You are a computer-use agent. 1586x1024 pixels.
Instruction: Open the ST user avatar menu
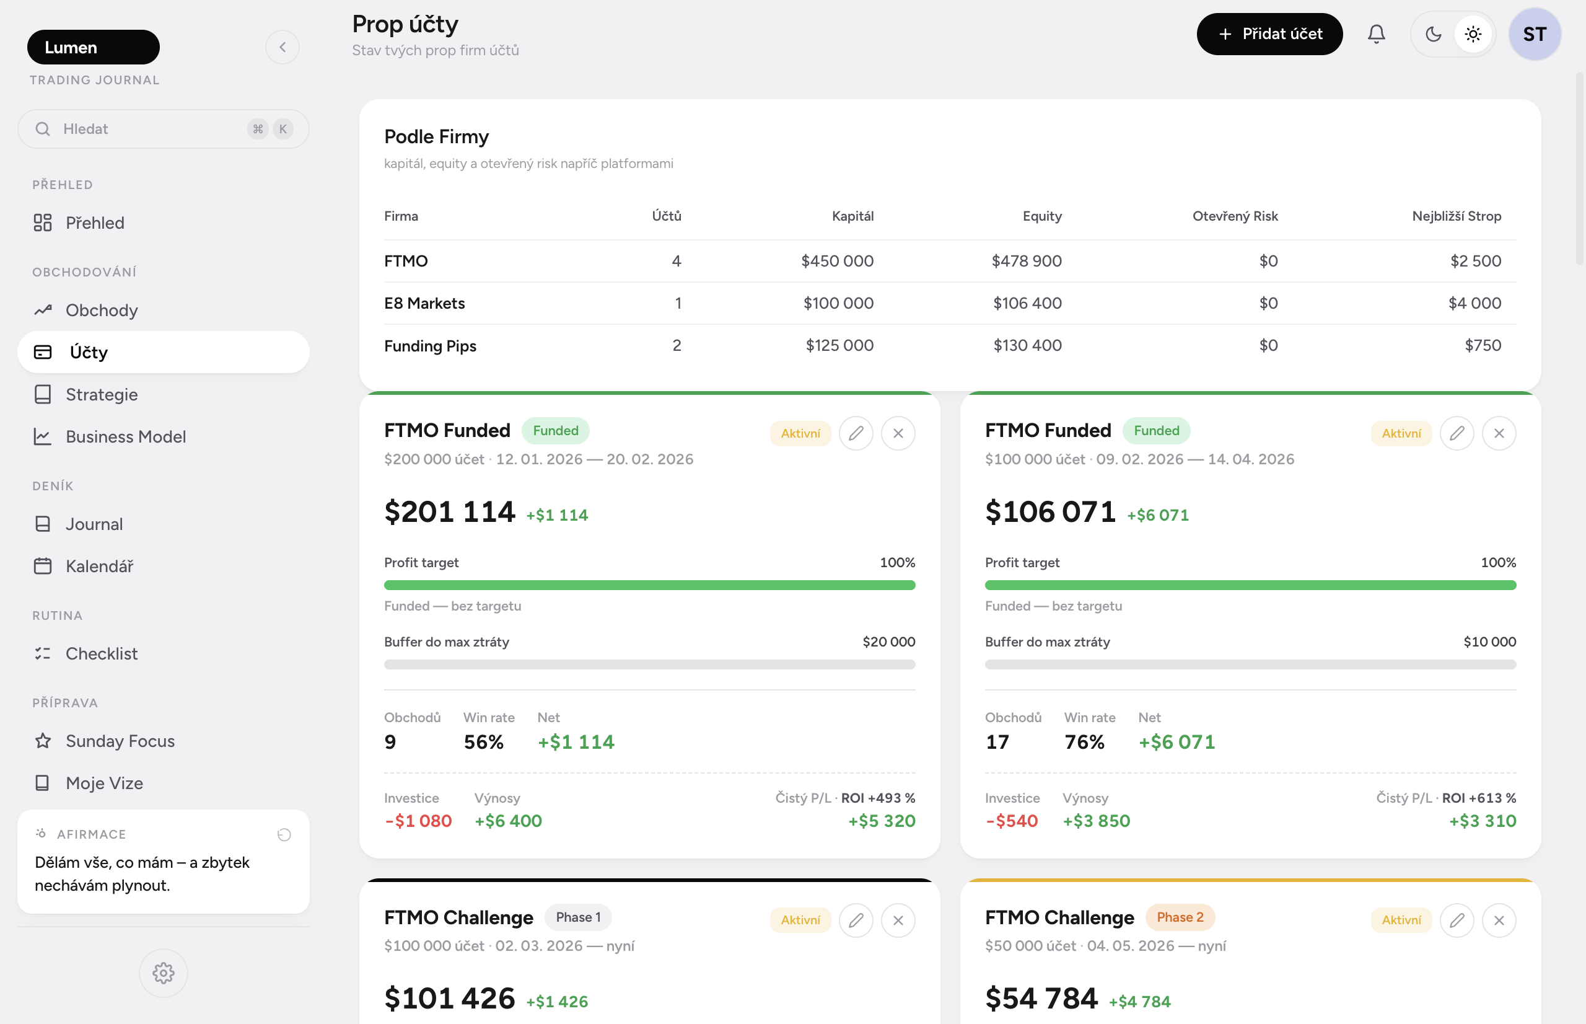pyautogui.click(x=1534, y=34)
